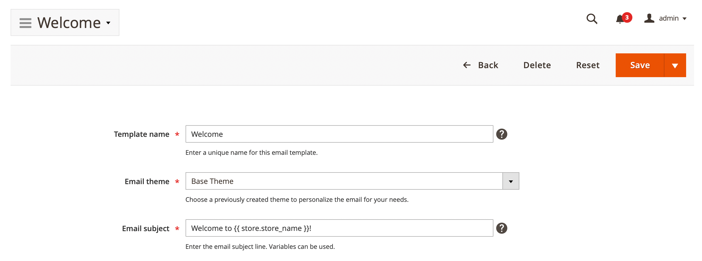Click the back arrow icon beside Back
This screenshot has height=261, width=702.
467,65
